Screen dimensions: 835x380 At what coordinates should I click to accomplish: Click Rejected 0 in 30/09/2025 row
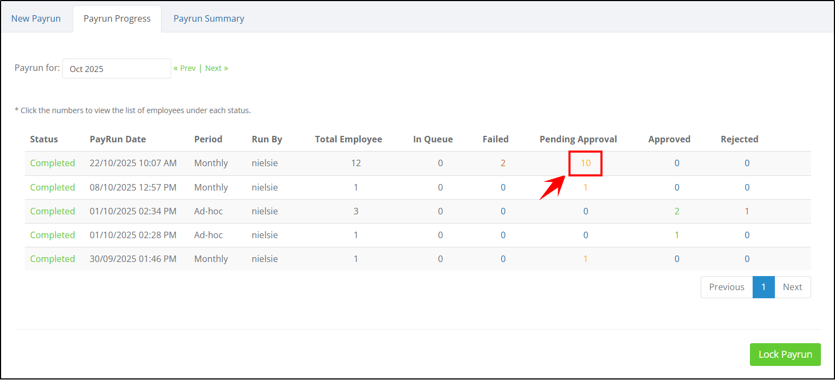[747, 259]
